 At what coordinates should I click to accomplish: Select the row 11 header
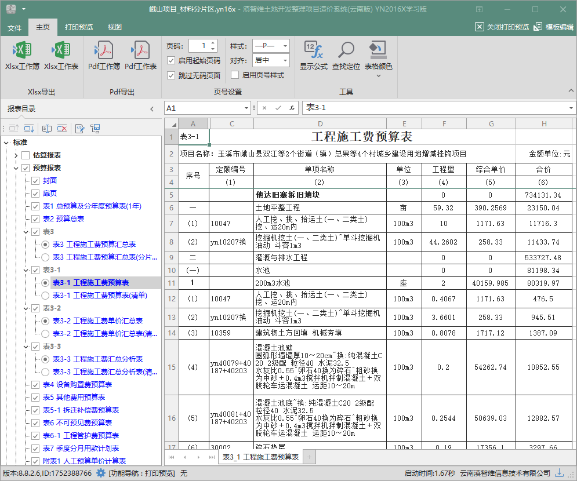pos(172,283)
